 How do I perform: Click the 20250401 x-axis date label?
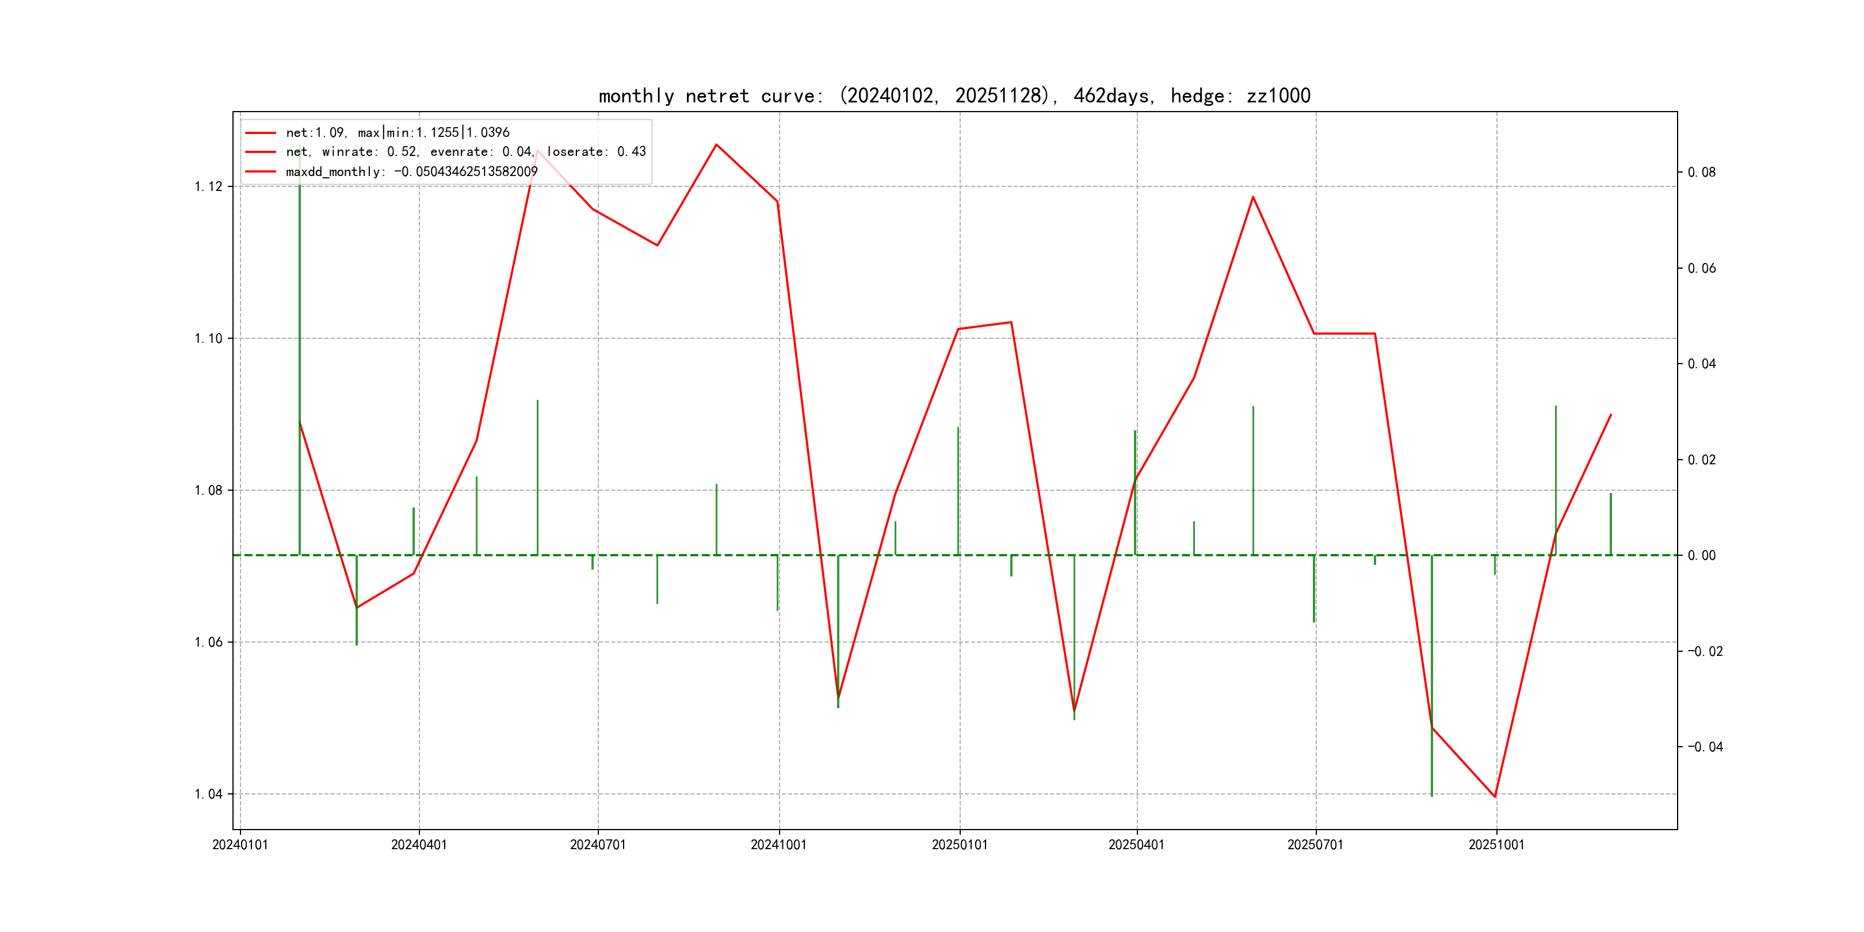1136,845
